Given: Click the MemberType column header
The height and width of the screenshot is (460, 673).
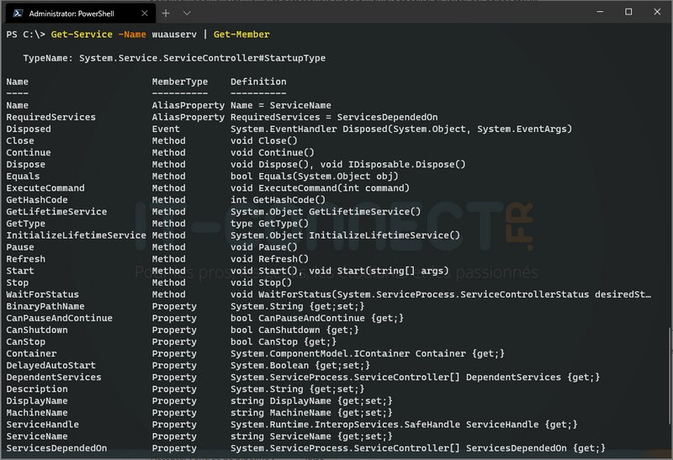Looking at the screenshot, I should [180, 82].
